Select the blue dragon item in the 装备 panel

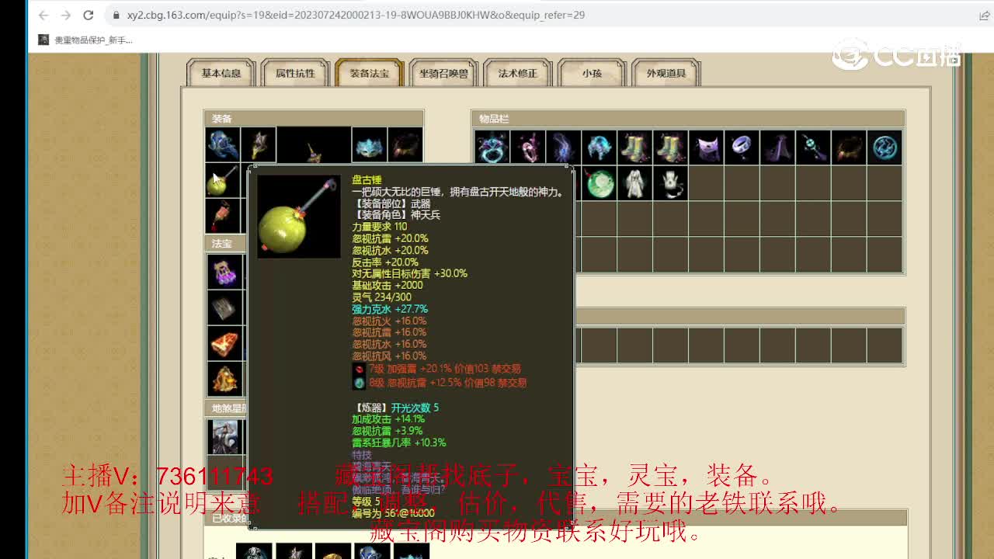click(223, 144)
